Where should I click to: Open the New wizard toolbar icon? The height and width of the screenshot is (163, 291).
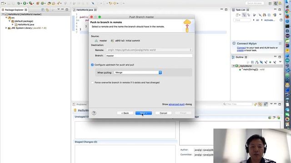[x=3, y=3]
